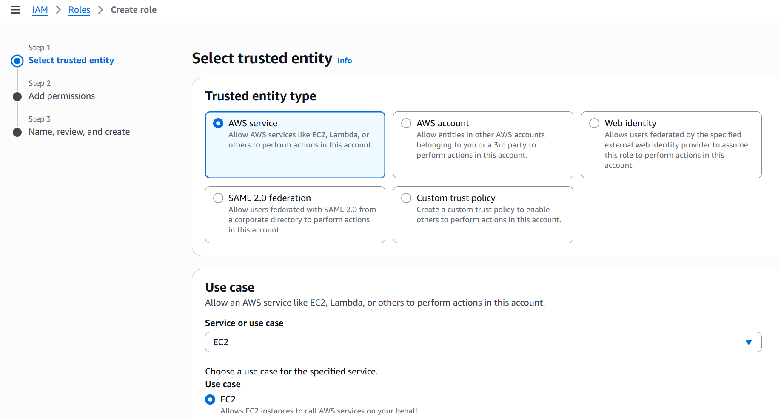Choose the Custom trust policy option
The width and height of the screenshot is (781, 419).
(x=406, y=198)
